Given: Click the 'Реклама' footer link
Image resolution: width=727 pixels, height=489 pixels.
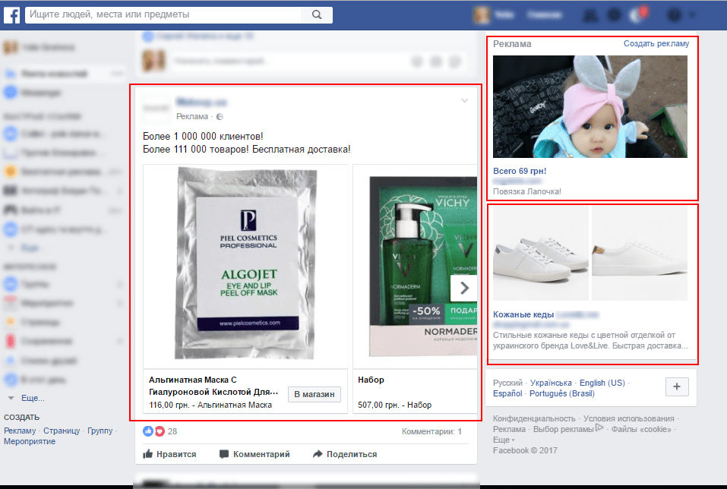Looking at the screenshot, I should [x=509, y=429].
